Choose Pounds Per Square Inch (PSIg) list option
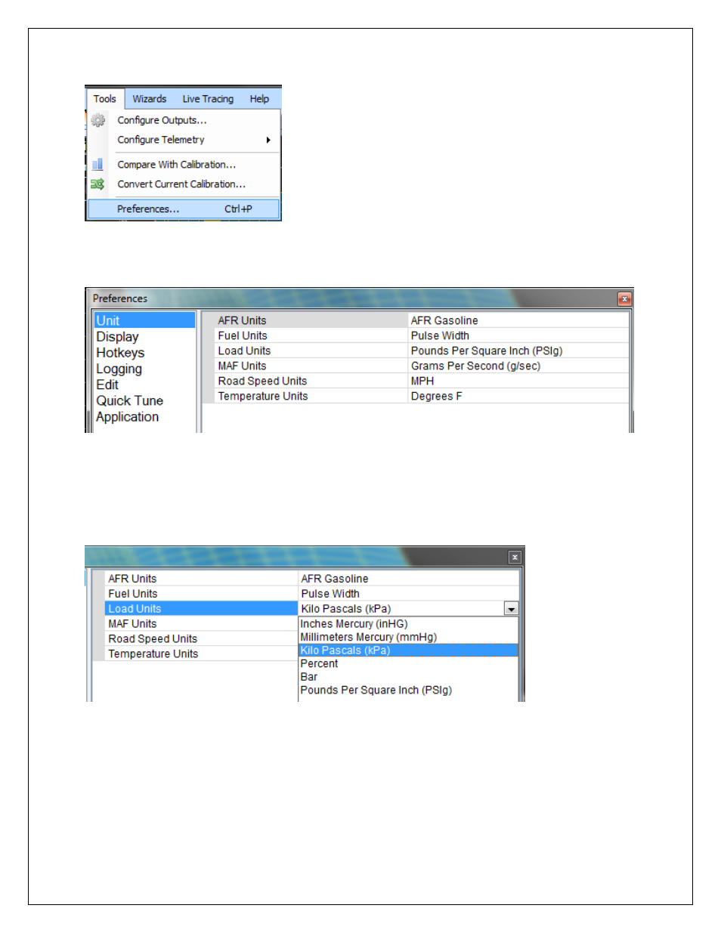The height and width of the screenshot is (933, 721). (x=408, y=690)
